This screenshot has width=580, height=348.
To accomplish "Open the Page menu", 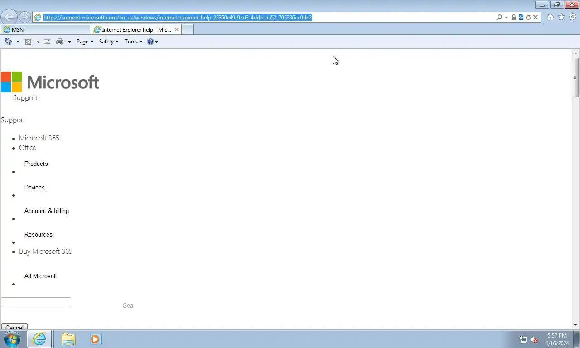I will coord(85,42).
